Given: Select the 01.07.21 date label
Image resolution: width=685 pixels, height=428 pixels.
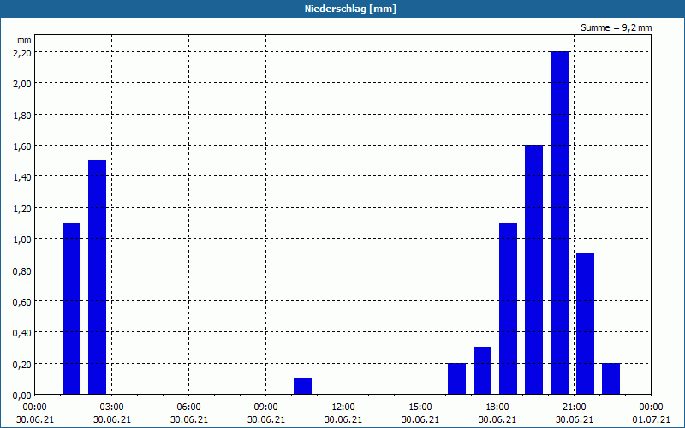Looking at the screenshot, I should click(x=651, y=419).
